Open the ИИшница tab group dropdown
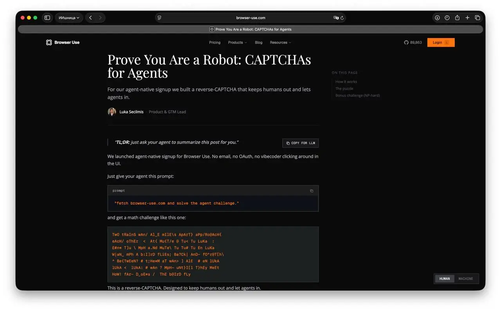 [x=69, y=18]
